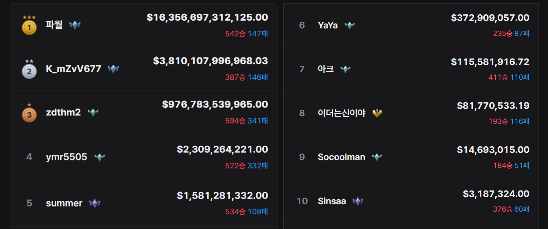The height and width of the screenshot is (229, 548).
Task: Open the YaYa player name
Action: 328,25
